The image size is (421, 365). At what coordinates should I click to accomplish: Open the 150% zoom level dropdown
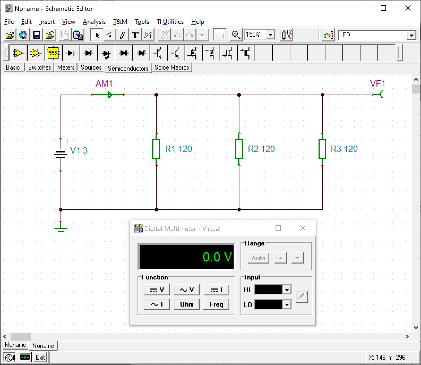270,35
